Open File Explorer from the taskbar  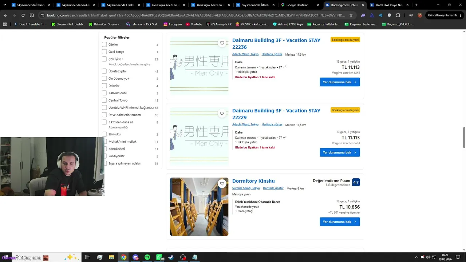111,257
